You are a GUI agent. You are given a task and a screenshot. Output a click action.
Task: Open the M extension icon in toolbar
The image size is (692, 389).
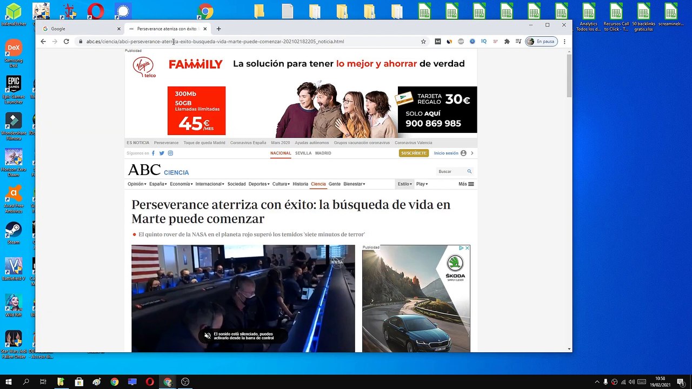point(437,42)
